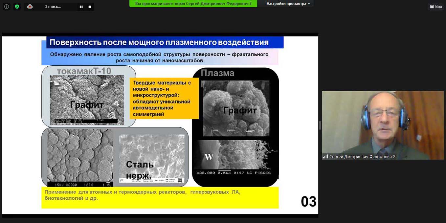Click the signal strength icon on video
446x223 pixels.
[x=325, y=157]
